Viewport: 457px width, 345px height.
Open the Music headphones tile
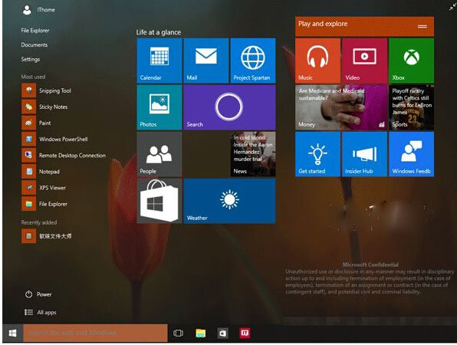[x=317, y=61]
